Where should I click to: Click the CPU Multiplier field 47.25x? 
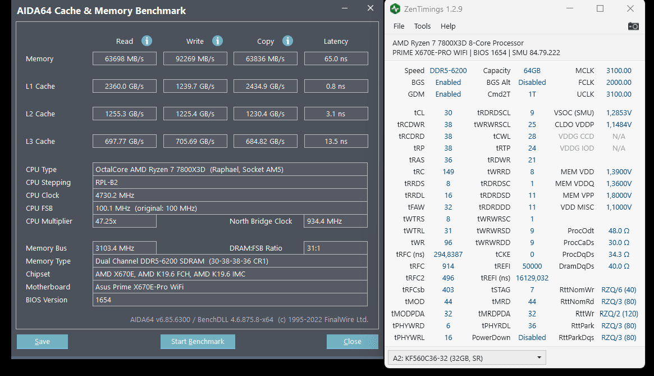tap(124, 221)
